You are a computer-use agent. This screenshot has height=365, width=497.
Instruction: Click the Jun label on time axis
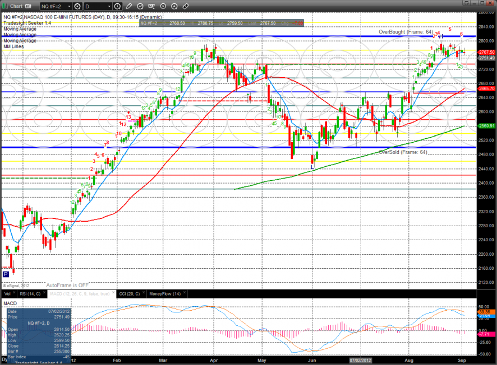(312, 361)
